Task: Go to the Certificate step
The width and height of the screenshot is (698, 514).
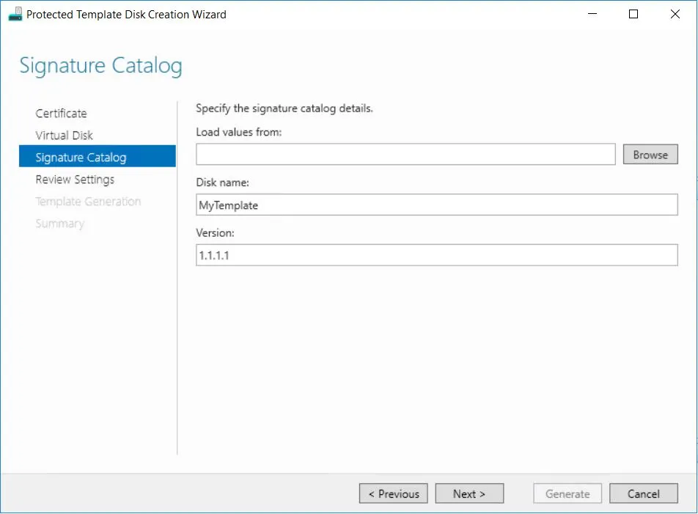Action: click(x=61, y=114)
